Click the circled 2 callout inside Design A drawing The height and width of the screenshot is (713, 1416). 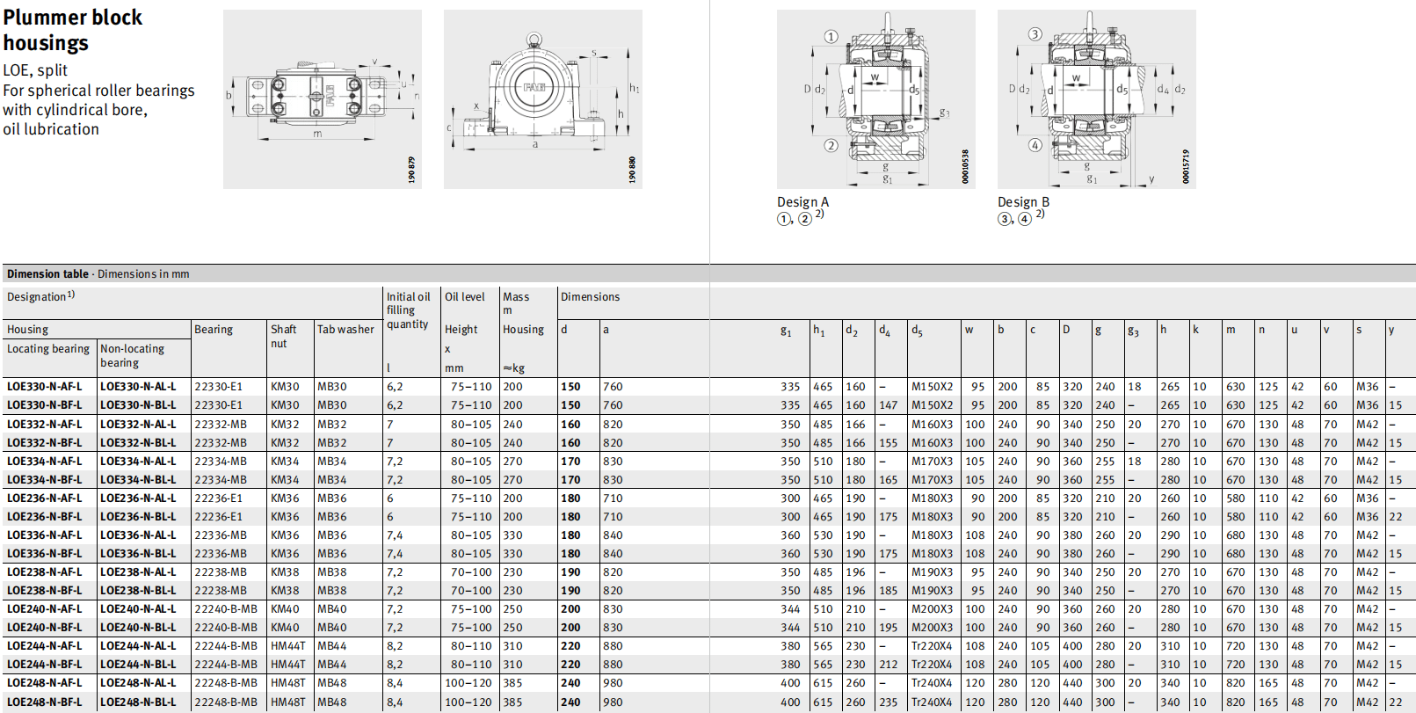coord(831,145)
